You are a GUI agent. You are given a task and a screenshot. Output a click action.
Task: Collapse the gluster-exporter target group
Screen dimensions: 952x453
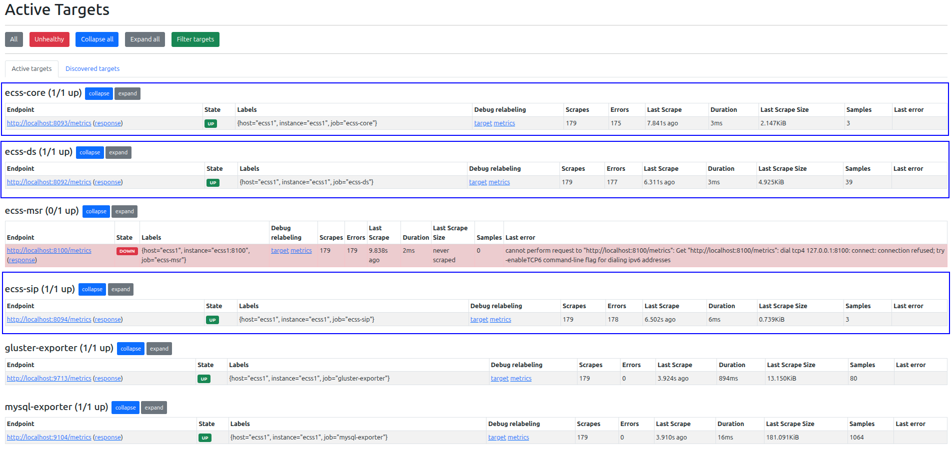pyautogui.click(x=130, y=349)
